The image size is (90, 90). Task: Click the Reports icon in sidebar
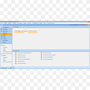pos(1,42)
